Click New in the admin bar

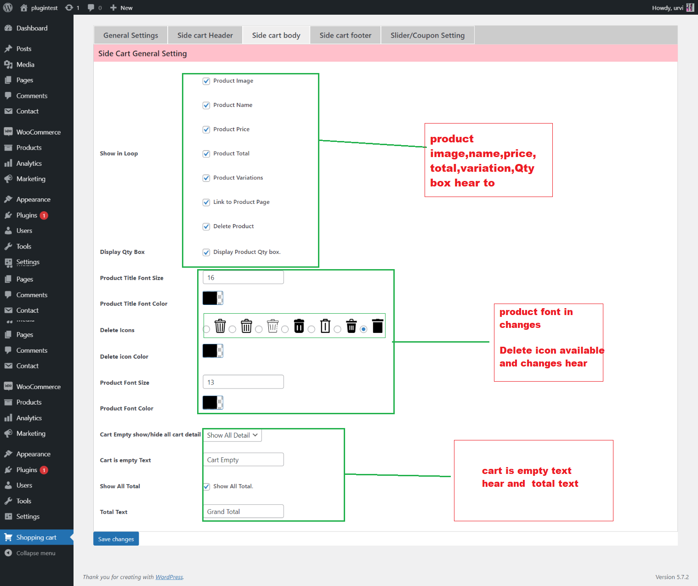click(126, 8)
